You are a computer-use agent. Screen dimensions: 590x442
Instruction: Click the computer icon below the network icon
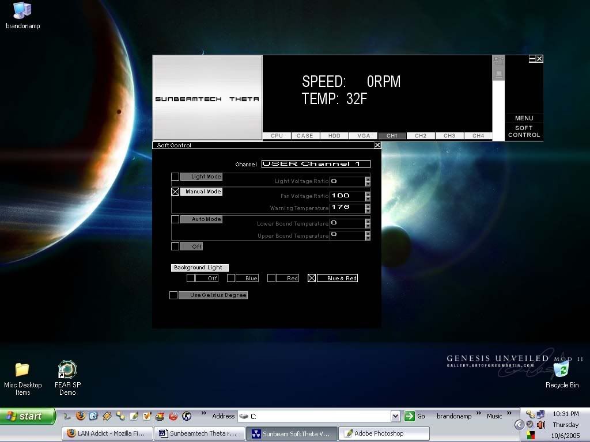click(x=498, y=74)
